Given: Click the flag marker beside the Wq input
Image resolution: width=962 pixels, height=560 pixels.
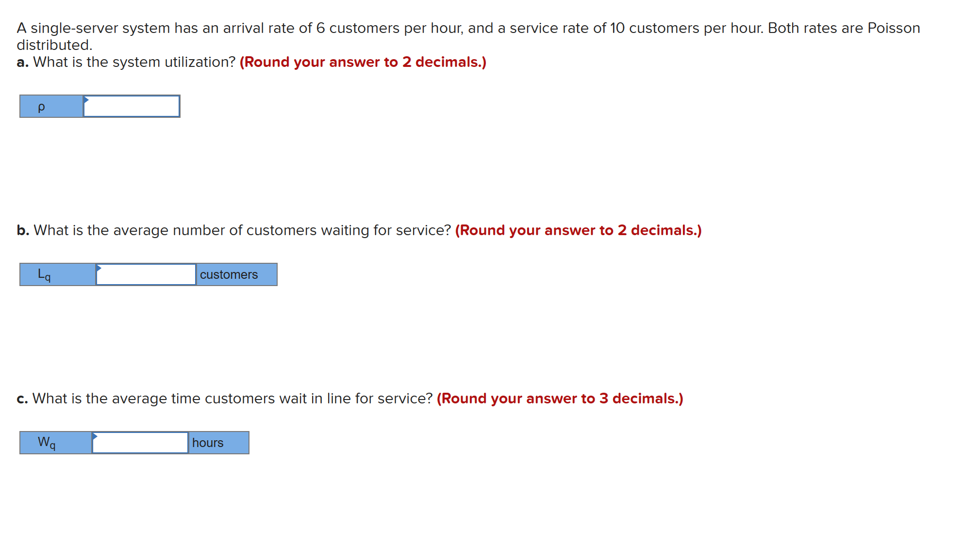Looking at the screenshot, I should [x=95, y=436].
